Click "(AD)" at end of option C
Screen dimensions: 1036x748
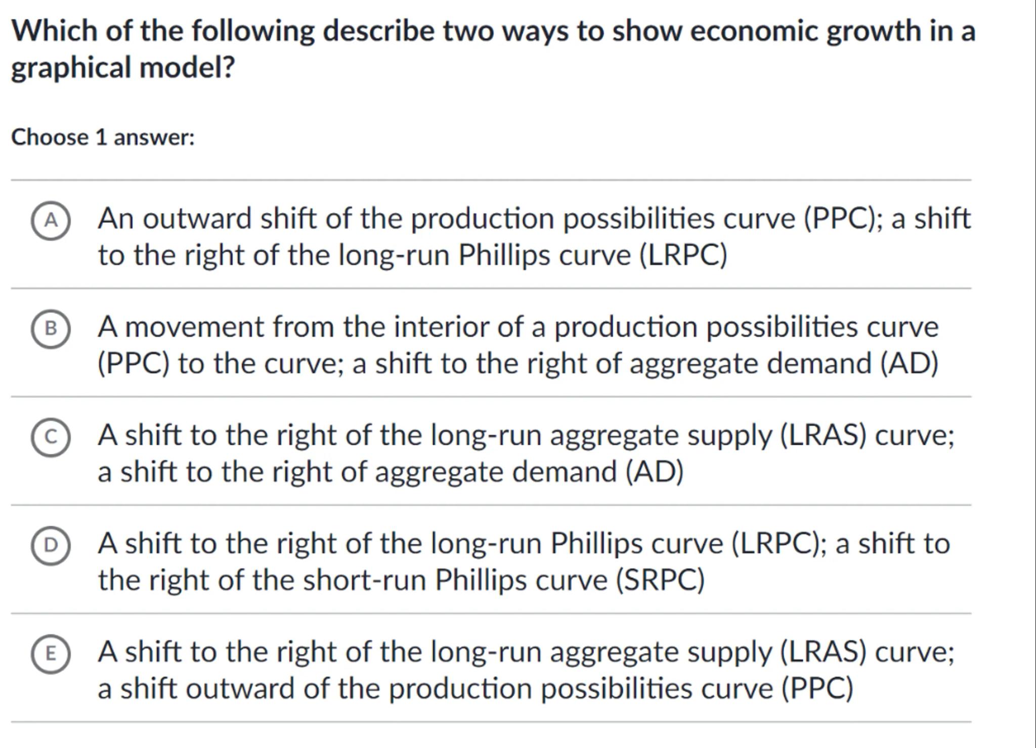point(655,472)
